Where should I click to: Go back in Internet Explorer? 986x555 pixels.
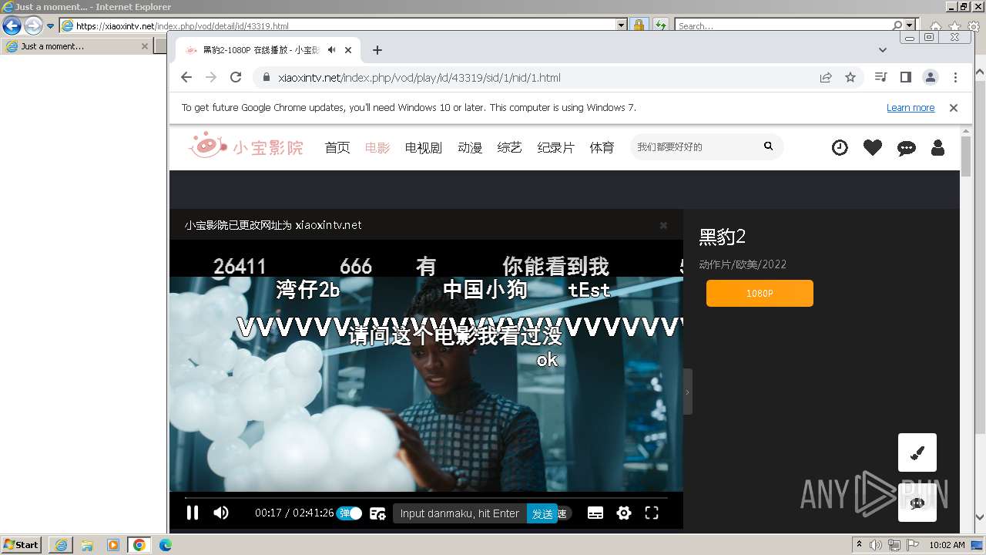tap(12, 25)
